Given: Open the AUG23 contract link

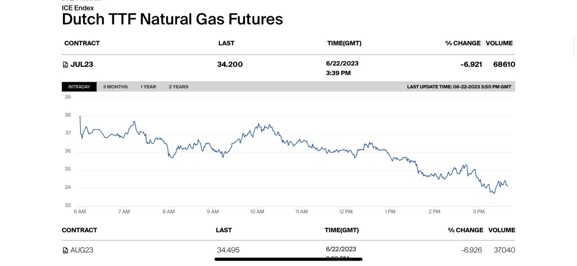Looking at the screenshot, I should [x=82, y=250].
